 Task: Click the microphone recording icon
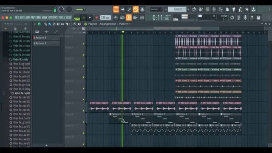[245, 17]
